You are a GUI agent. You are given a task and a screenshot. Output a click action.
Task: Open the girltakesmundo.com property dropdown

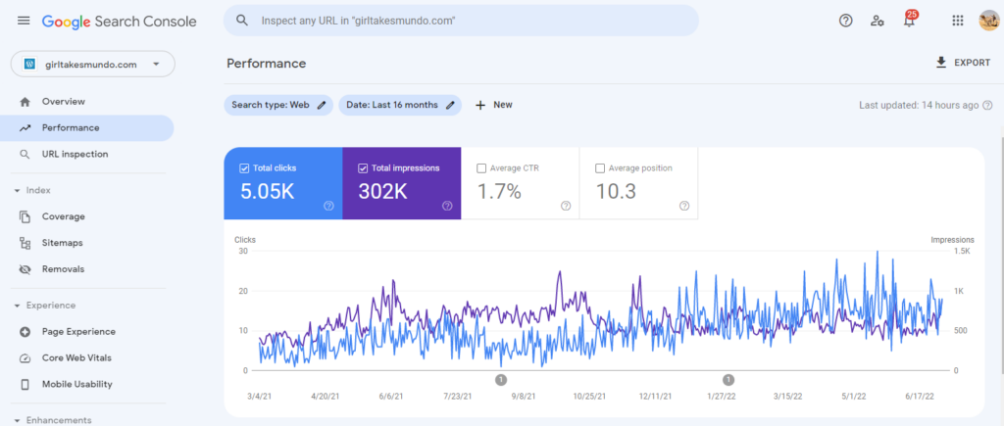tap(92, 65)
